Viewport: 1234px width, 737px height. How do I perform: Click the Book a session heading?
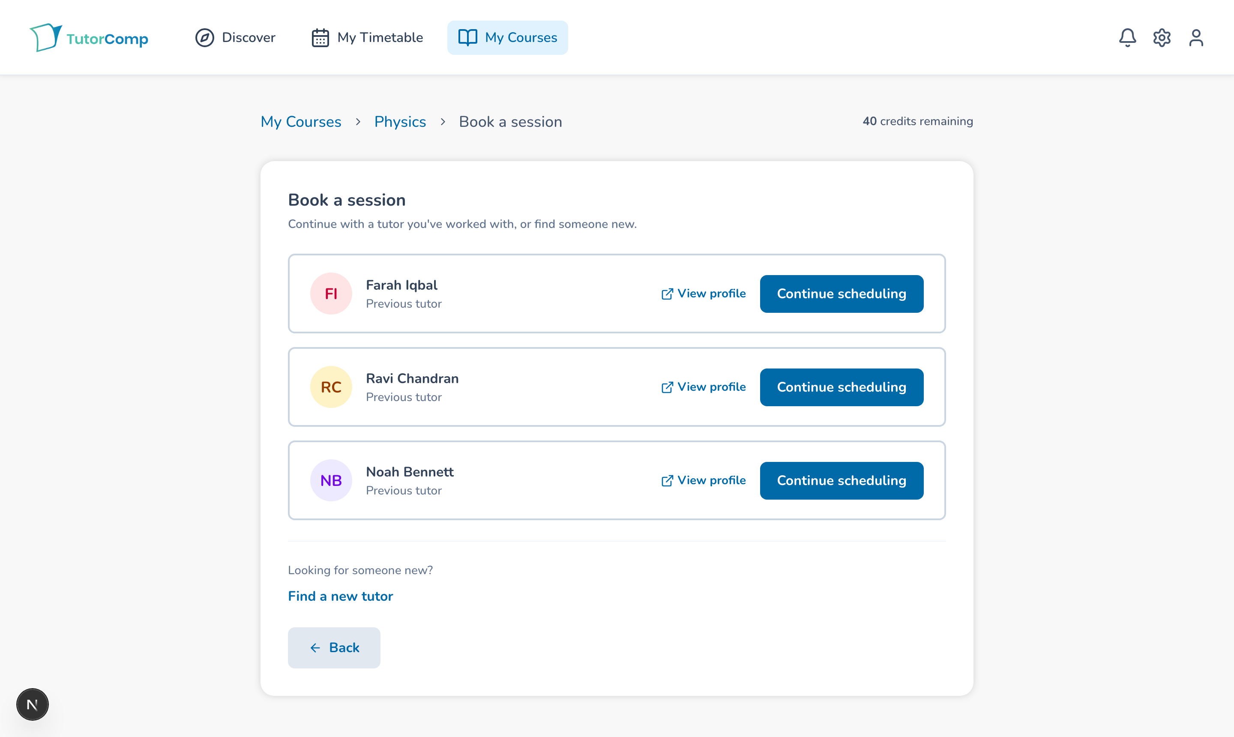pyautogui.click(x=347, y=200)
